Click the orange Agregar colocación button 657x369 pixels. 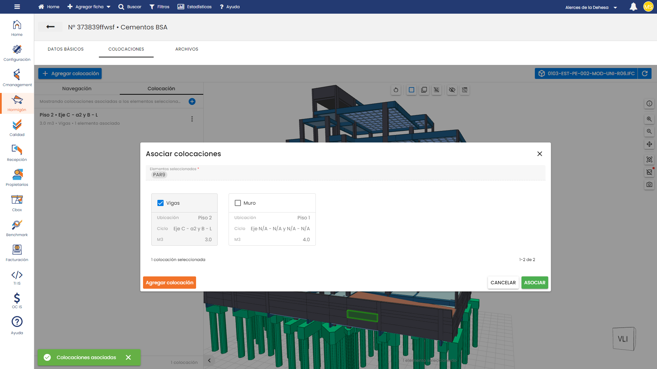(169, 283)
